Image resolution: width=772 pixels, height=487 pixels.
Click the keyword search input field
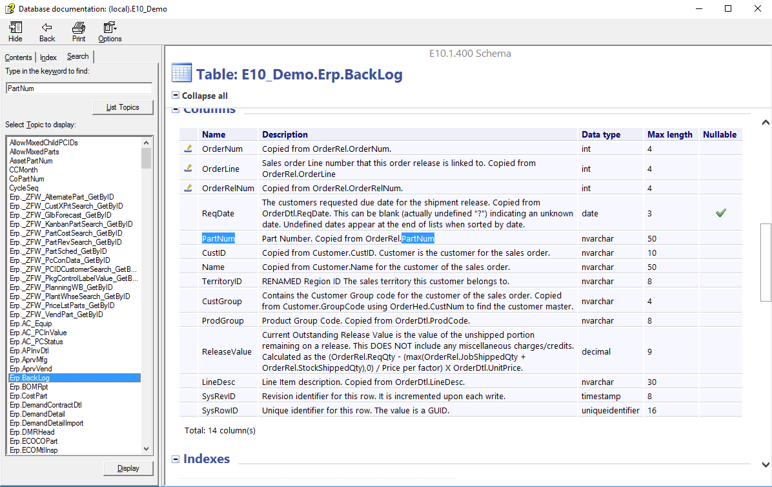pos(79,88)
